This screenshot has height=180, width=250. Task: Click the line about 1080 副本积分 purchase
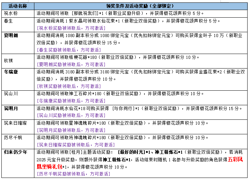140,35
